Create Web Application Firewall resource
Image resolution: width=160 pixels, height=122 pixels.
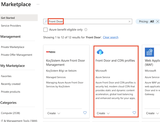click(150, 113)
